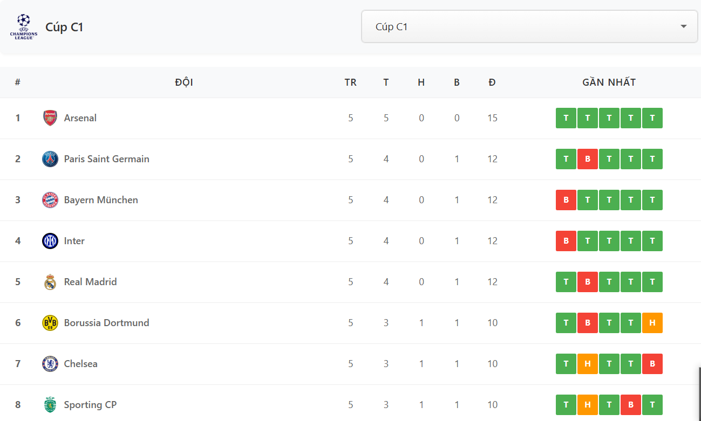The height and width of the screenshot is (421, 701).
Task: Open the Cúp C1 league dropdown
Action: 529,26
